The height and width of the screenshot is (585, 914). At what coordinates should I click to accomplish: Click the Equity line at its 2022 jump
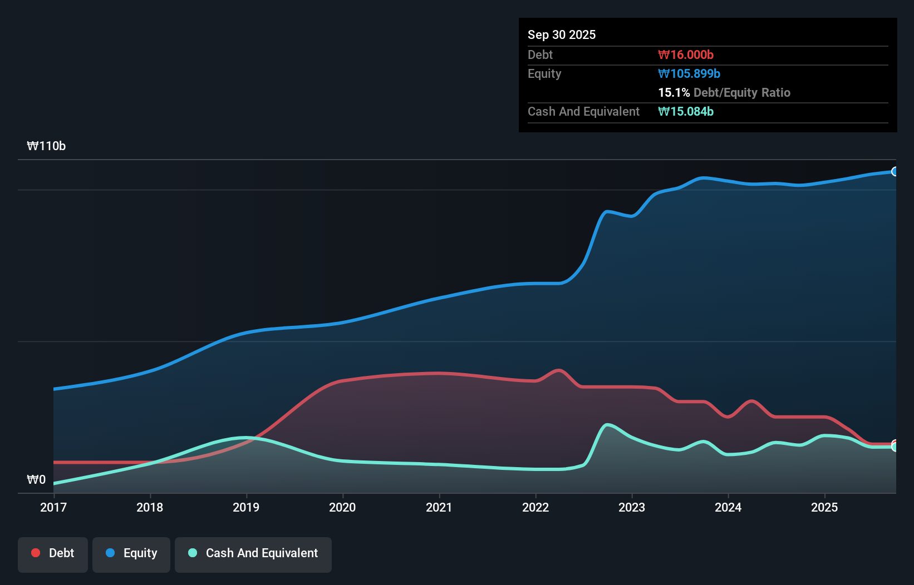593,245
